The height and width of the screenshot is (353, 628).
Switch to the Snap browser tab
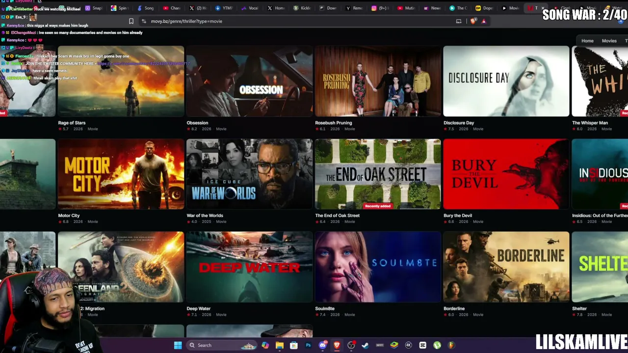[x=93, y=8]
